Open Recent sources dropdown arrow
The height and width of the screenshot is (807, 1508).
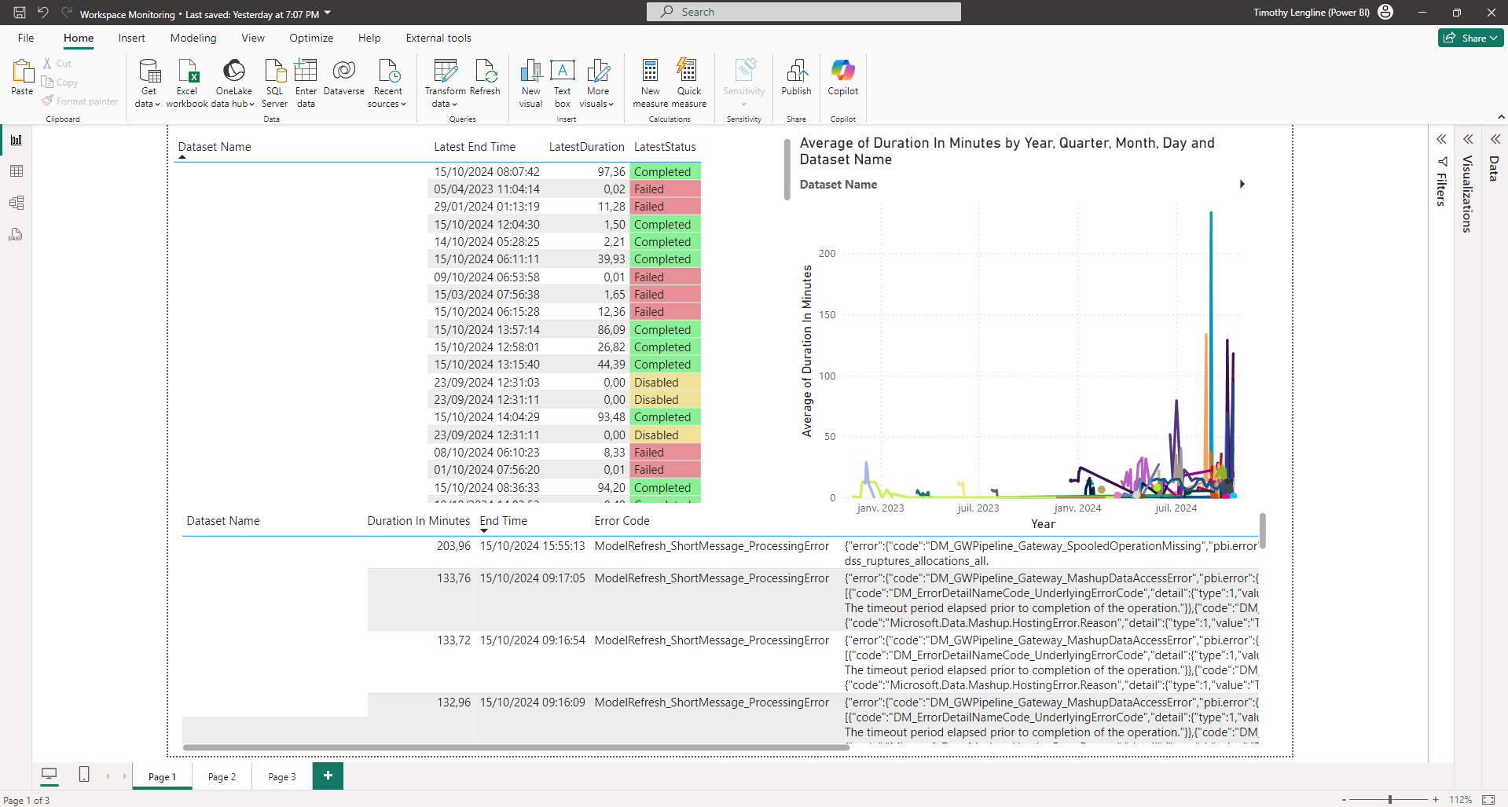pyautogui.click(x=403, y=104)
